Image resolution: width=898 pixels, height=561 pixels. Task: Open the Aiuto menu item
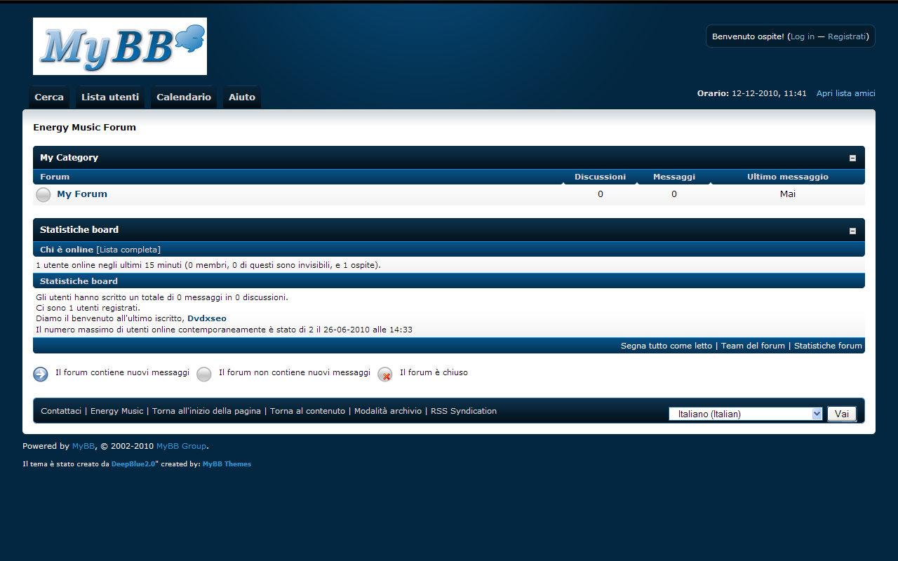242,97
